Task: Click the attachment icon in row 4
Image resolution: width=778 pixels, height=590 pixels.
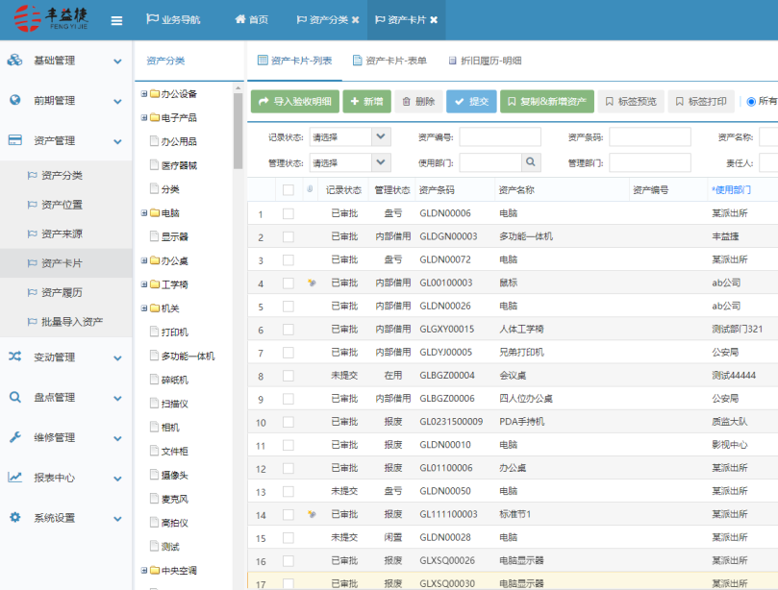Action: [312, 283]
